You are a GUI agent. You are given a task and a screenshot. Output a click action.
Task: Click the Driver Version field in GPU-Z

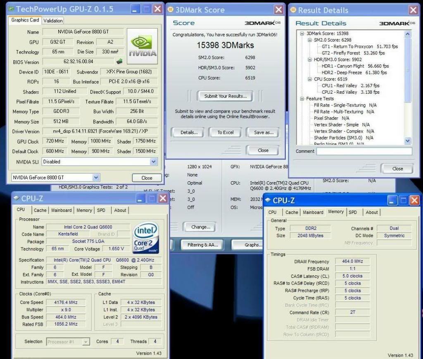tap(100, 131)
